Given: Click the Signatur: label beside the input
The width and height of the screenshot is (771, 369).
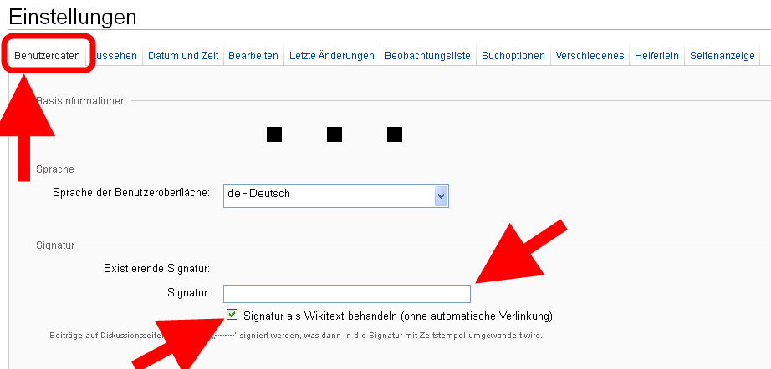Looking at the screenshot, I should [188, 293].
